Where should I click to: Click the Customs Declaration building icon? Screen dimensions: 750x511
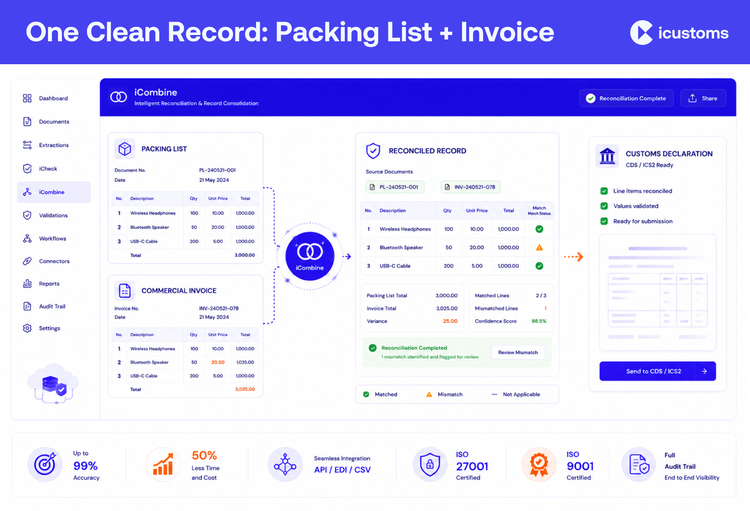(x=607, y=156)
